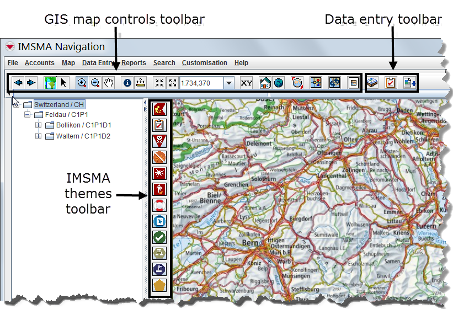Open the Customisation menu

coord(204,63)
